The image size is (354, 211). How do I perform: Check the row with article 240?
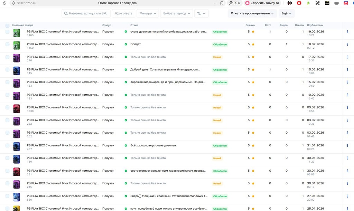(x=8, y=57)
